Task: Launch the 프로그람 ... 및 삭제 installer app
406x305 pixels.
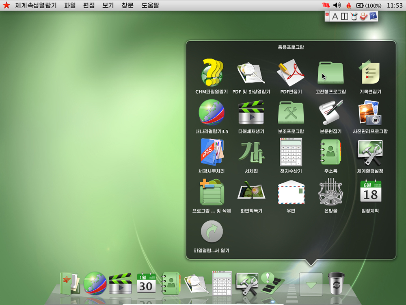Action: (x=212, y=192)
